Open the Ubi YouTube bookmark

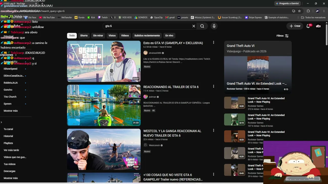(x=47, y=18)
